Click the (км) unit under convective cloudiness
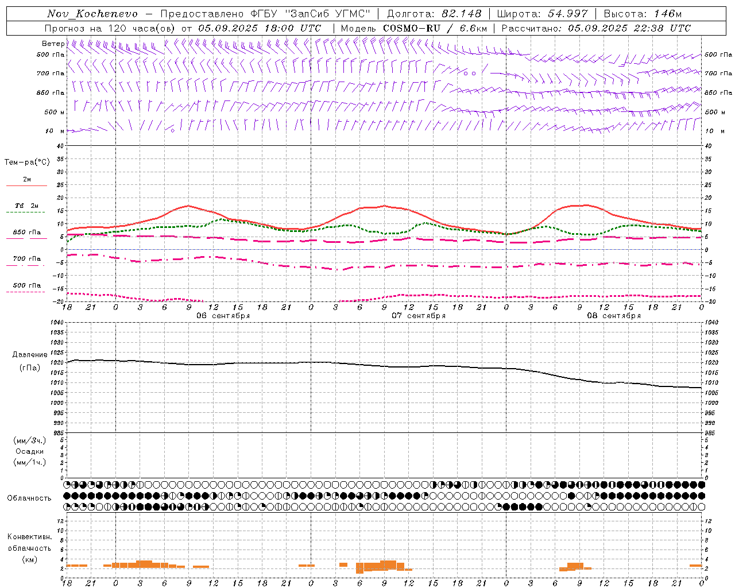Image resolution: width=735 pixels, height=588 pixels. [x=29, y=559]
